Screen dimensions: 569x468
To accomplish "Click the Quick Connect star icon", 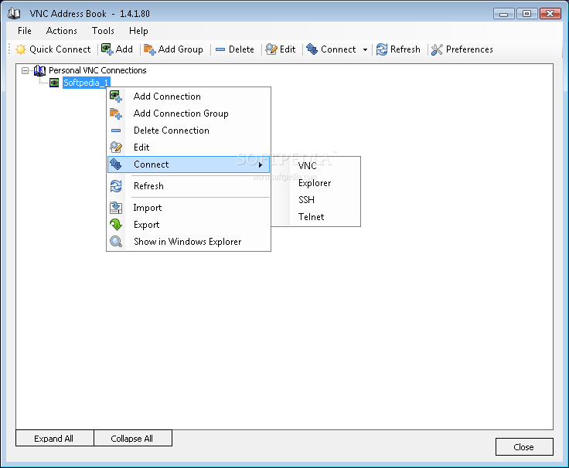I will click(x=21, y=49).
